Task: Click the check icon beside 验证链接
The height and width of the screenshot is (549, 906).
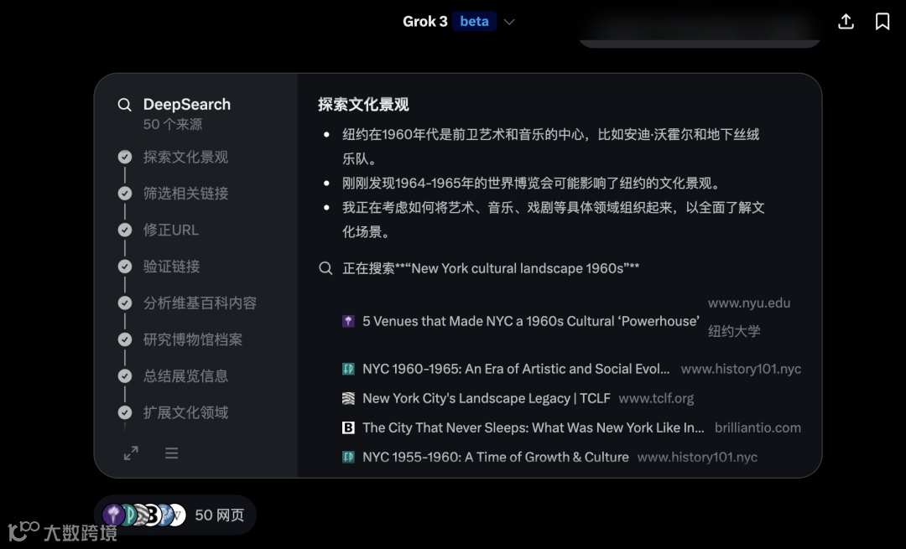Action: coord(125,267)
